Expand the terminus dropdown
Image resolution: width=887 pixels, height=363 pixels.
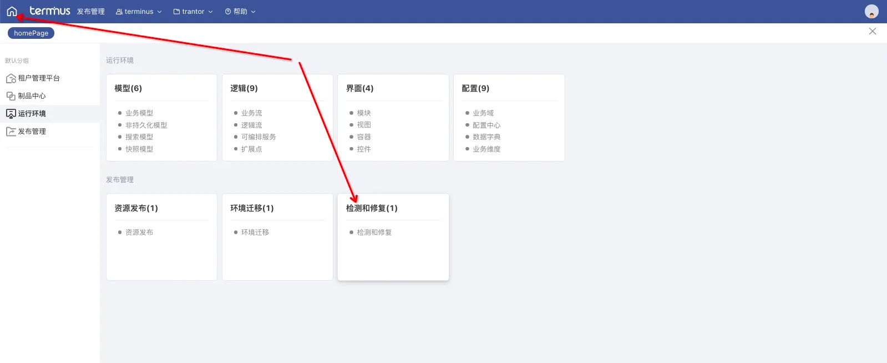160,12
